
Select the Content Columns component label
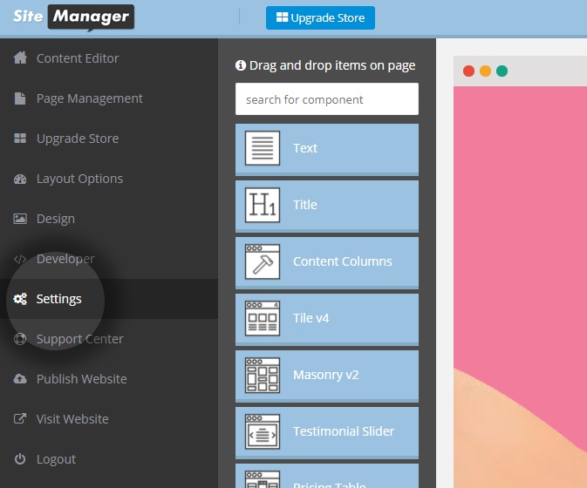343,261
